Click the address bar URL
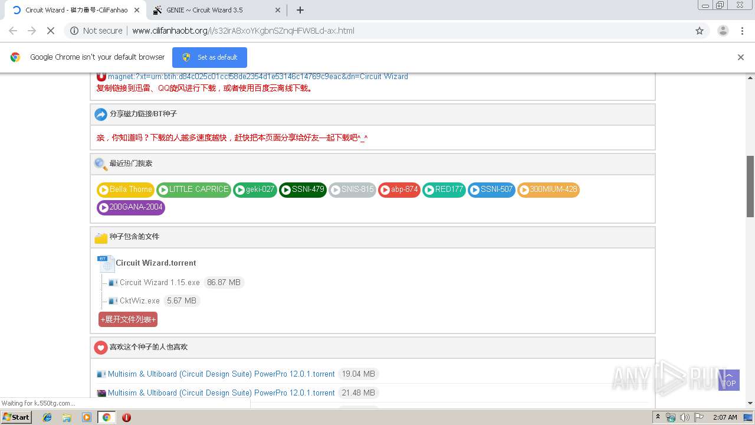The width and height of the screenshot is (755, 425). coord(243,31)
